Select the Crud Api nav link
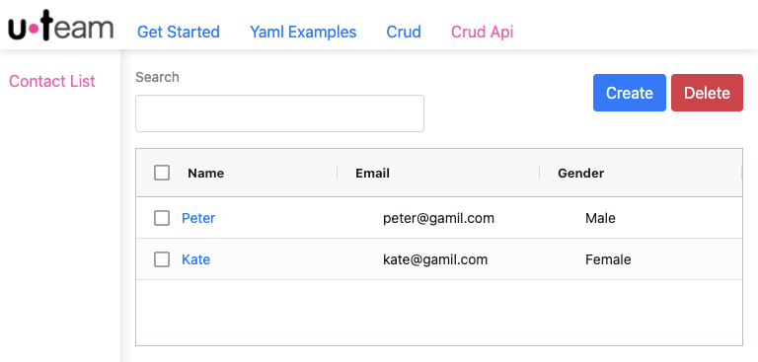Screen dimensions: 758x362 [x=482, y=32]
